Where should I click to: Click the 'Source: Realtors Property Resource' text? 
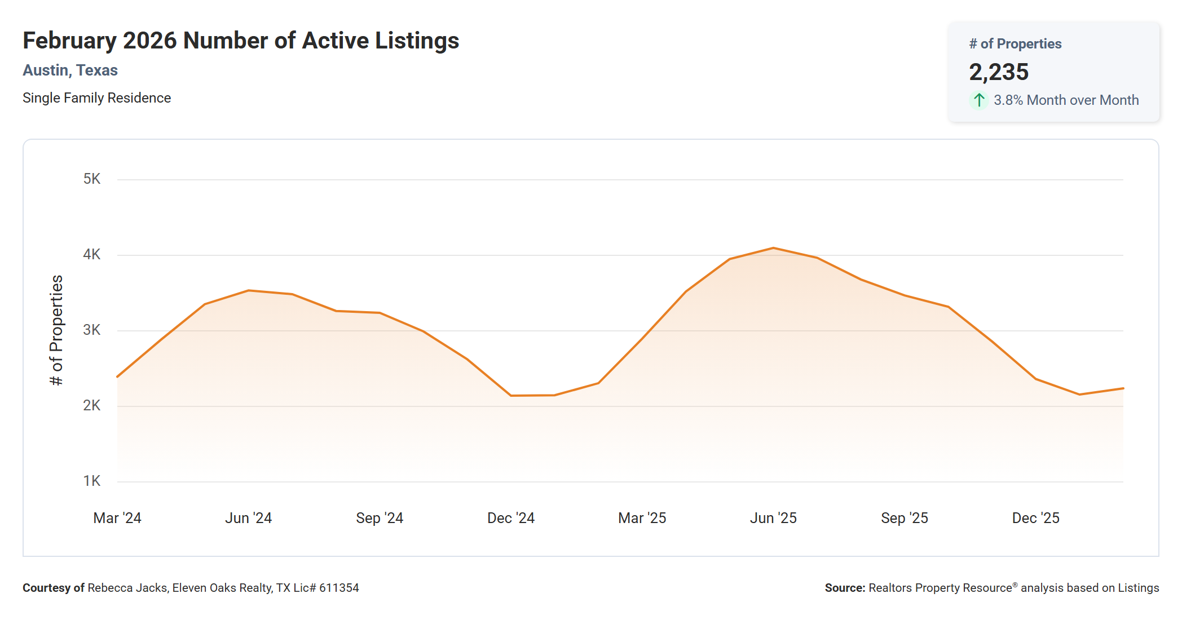pyautogui.click(x=992, y=588)
